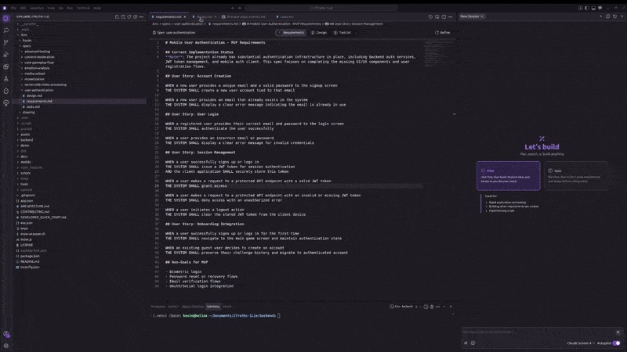627x352 pixels.
Task: Toggle the Autopilot switch
Action: tap(616, 343)
